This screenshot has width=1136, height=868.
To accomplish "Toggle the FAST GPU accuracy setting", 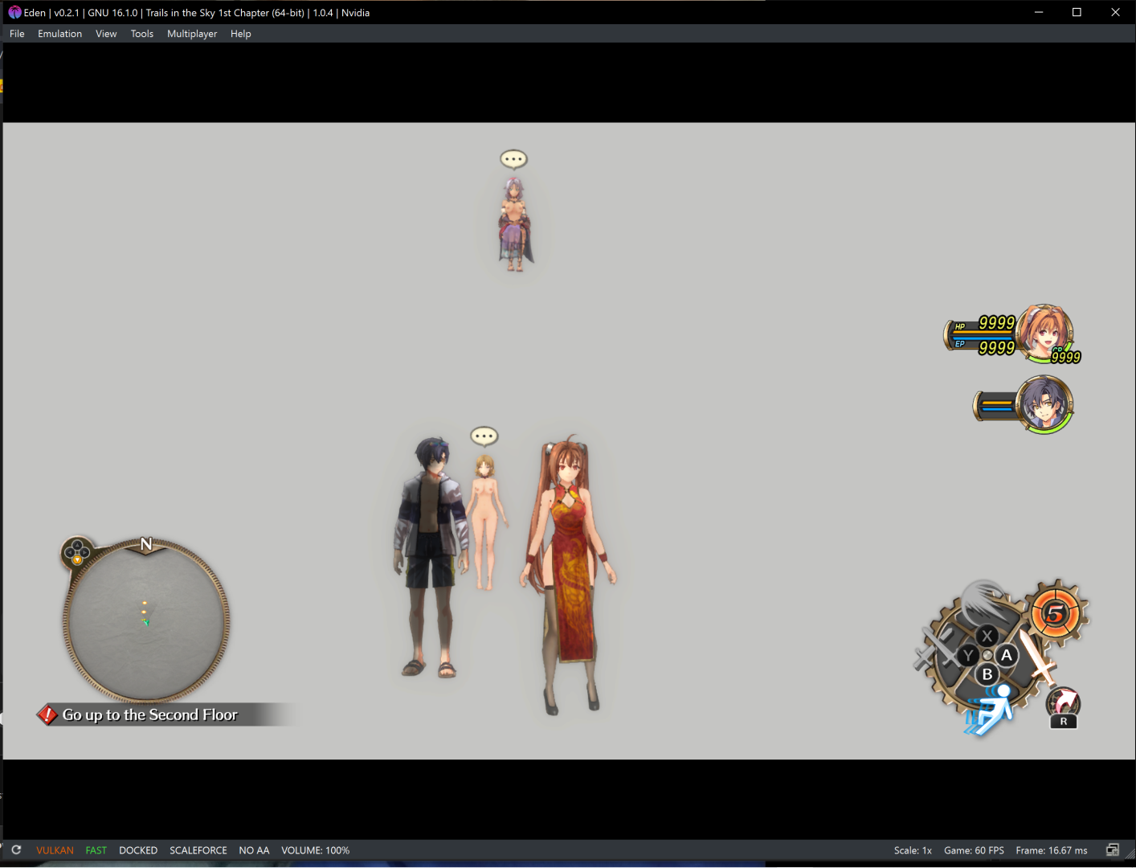I will [x=96, y=850].
